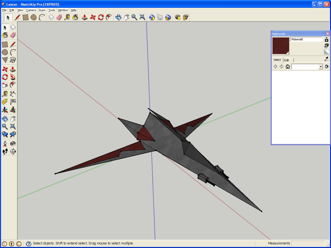The height and width of the screenshot is (248, 331).
Task: Pick the Protractor tool
Action: click(x=5, y=102)
